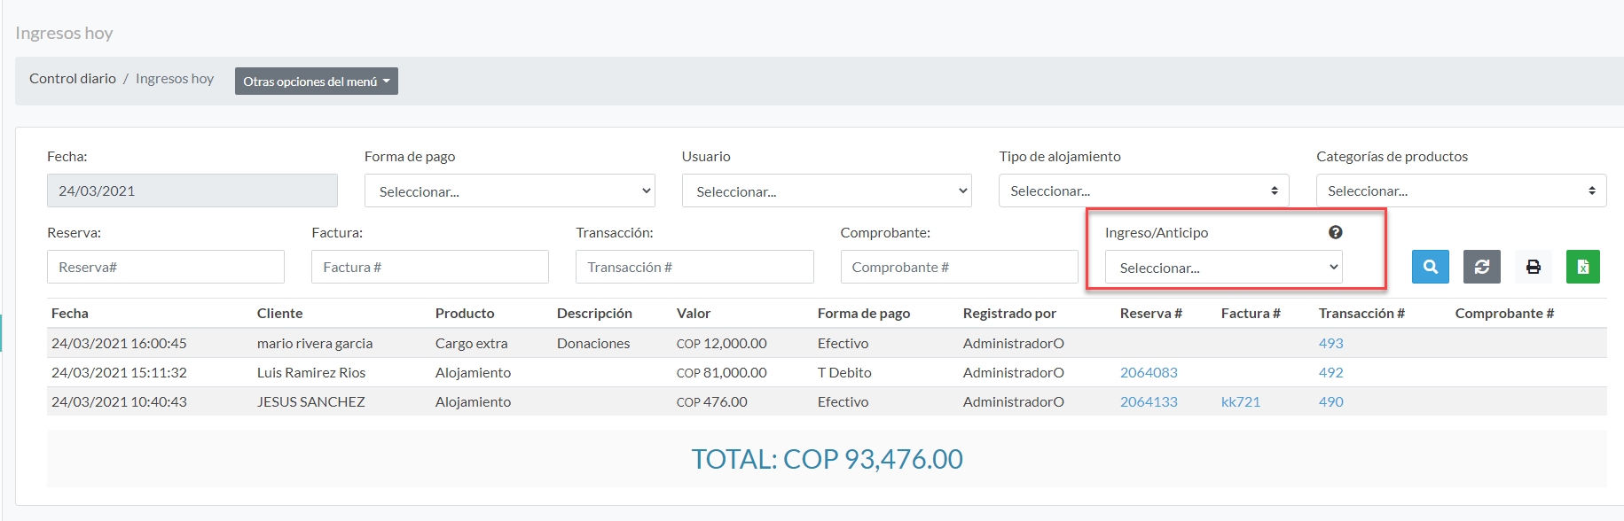Focus the Reserva# input field
Viewport: 1624px width, 521px height.
tap(166, 268)
